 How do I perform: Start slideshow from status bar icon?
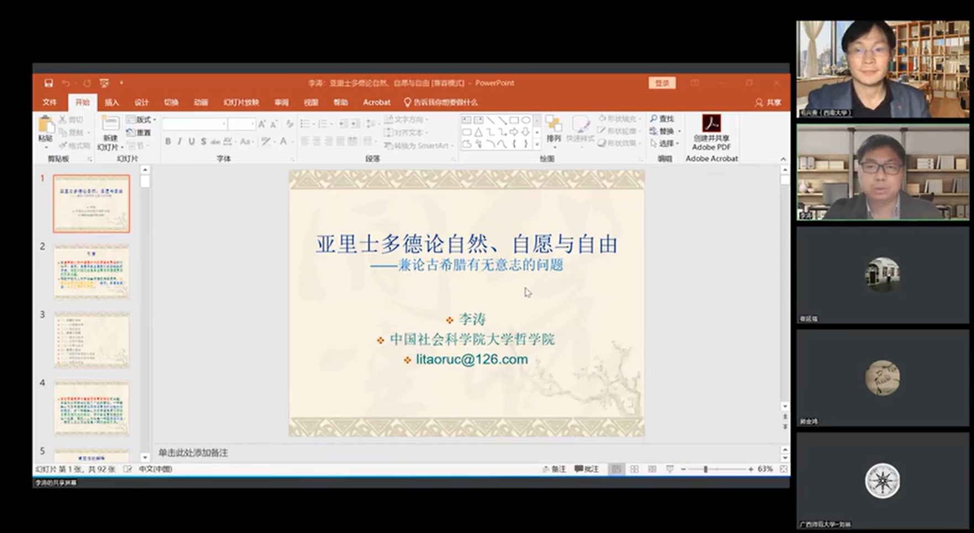click(x=670, y=469)
